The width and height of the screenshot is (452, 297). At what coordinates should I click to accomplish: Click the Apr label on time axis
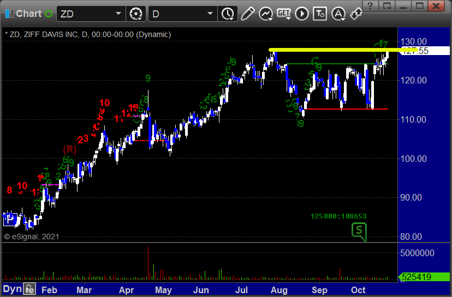(x=126, y=290)
